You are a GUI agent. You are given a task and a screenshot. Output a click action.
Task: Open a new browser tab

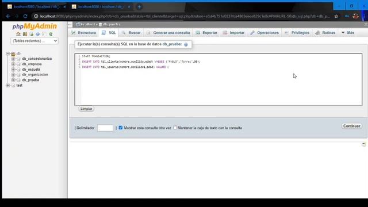(139, 7)
